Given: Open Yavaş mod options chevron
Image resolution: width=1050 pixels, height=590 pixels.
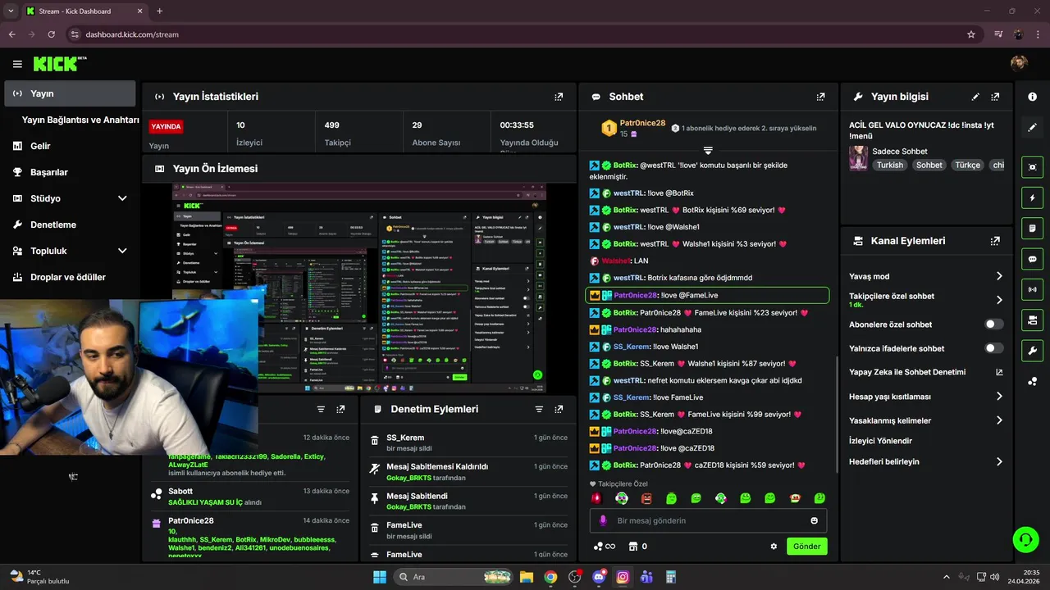Looking at the screenshot, I should pyautogui.click(x=999, y=276).
